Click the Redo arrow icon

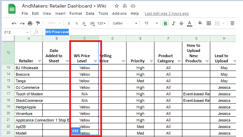tap(22, 23)
